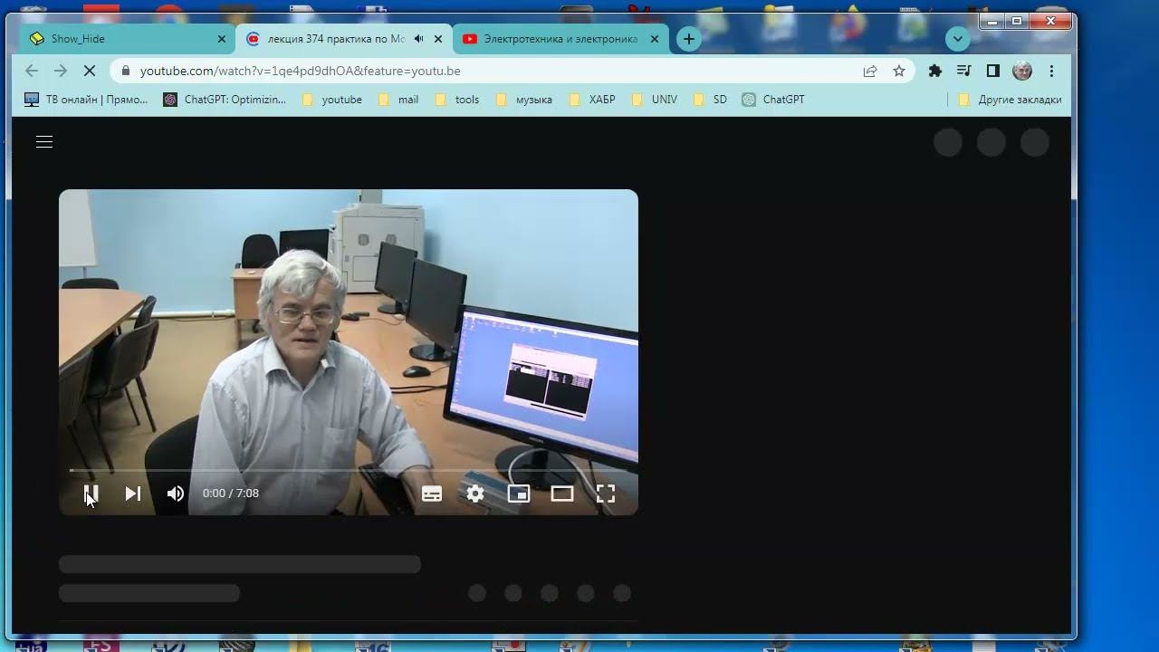The width and height of the screenshot is (1159, 652).
Task: Expand the youtube bookmarks folder
Action: tap(331, 100)
